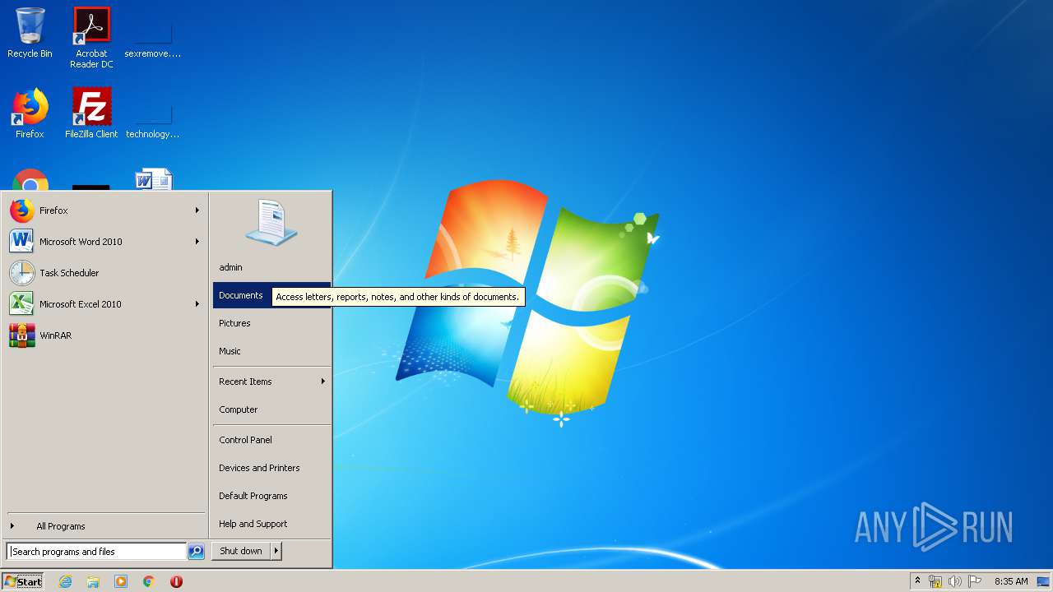Click the Excel icon in Start menu
This screenshot has height=592, width=1053.
pos(21,304)
